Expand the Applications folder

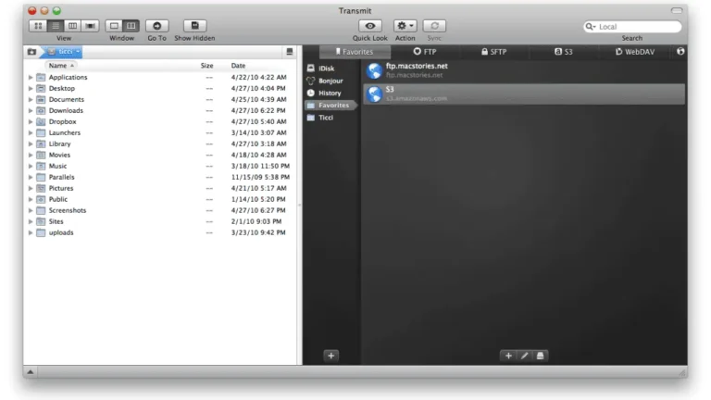coord(31,78)
